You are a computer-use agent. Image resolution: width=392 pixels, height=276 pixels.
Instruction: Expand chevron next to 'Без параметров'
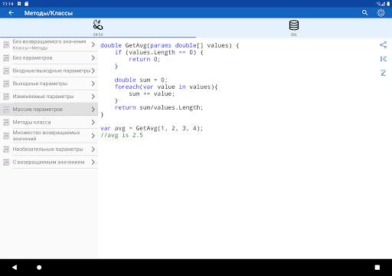[x=93, y=58]
